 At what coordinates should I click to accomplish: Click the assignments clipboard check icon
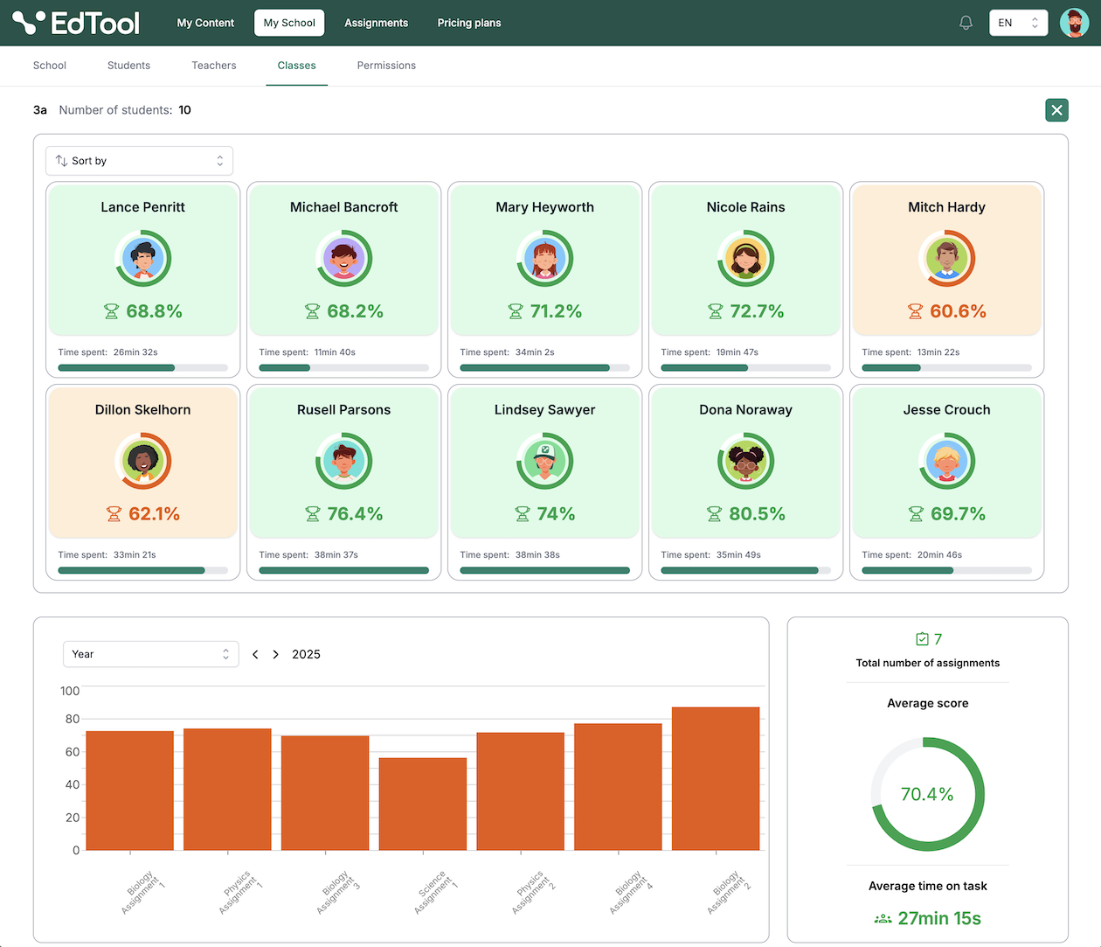pyautogui.click(x=922, y=639)
